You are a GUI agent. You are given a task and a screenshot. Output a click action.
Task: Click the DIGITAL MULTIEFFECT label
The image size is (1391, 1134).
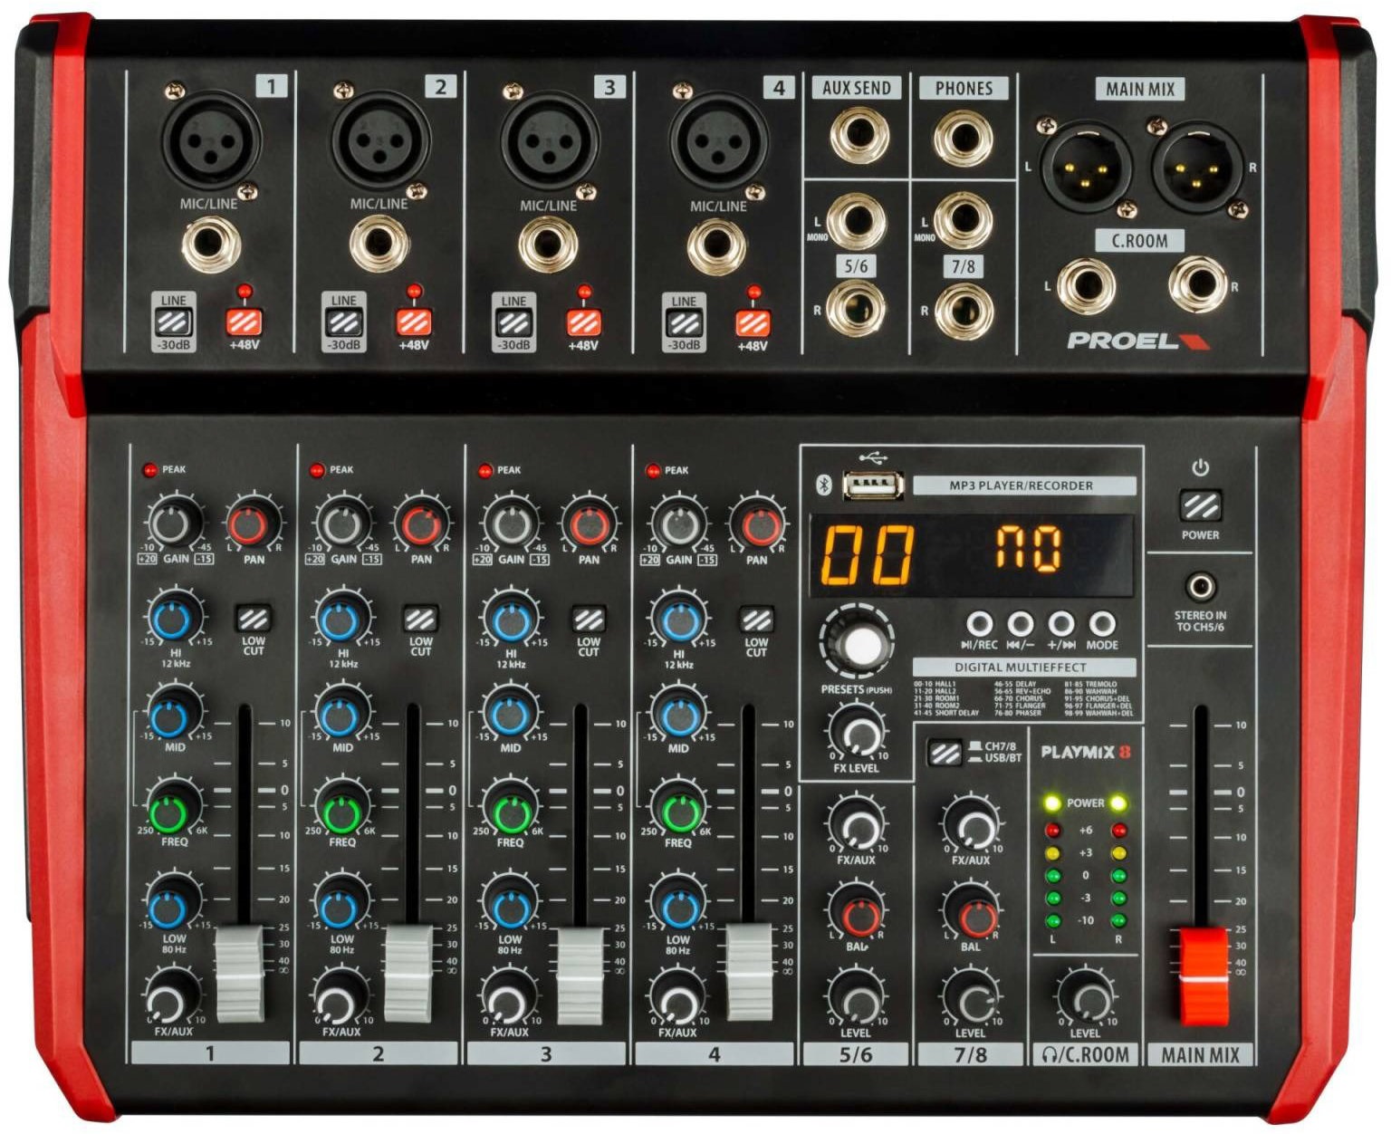[x=1024, y=667]
